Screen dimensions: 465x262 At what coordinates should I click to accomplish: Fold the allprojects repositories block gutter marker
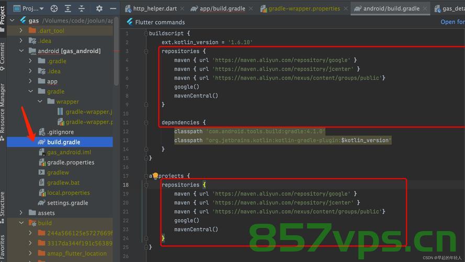coord(146,185)
